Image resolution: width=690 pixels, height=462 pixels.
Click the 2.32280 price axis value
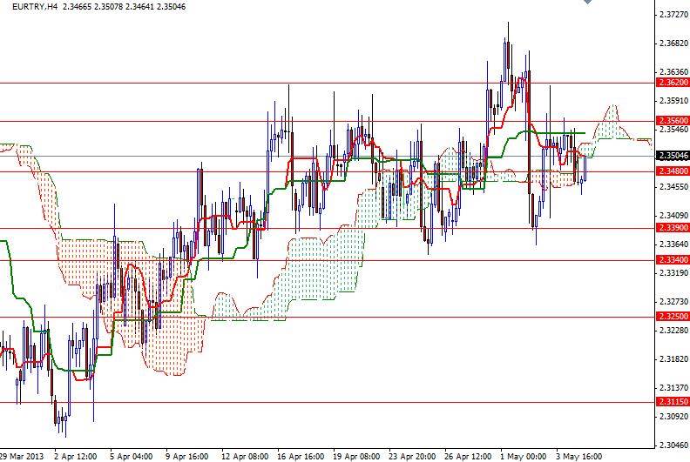(x=673, y=330)
